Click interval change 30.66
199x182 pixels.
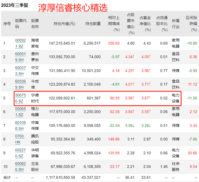pos(192,153)
